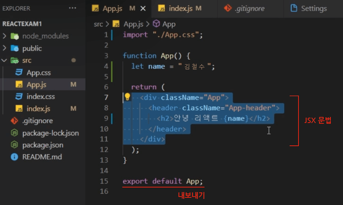Click the import "./App.css" line
Screen dimensions: 343x205
point(163,35)
